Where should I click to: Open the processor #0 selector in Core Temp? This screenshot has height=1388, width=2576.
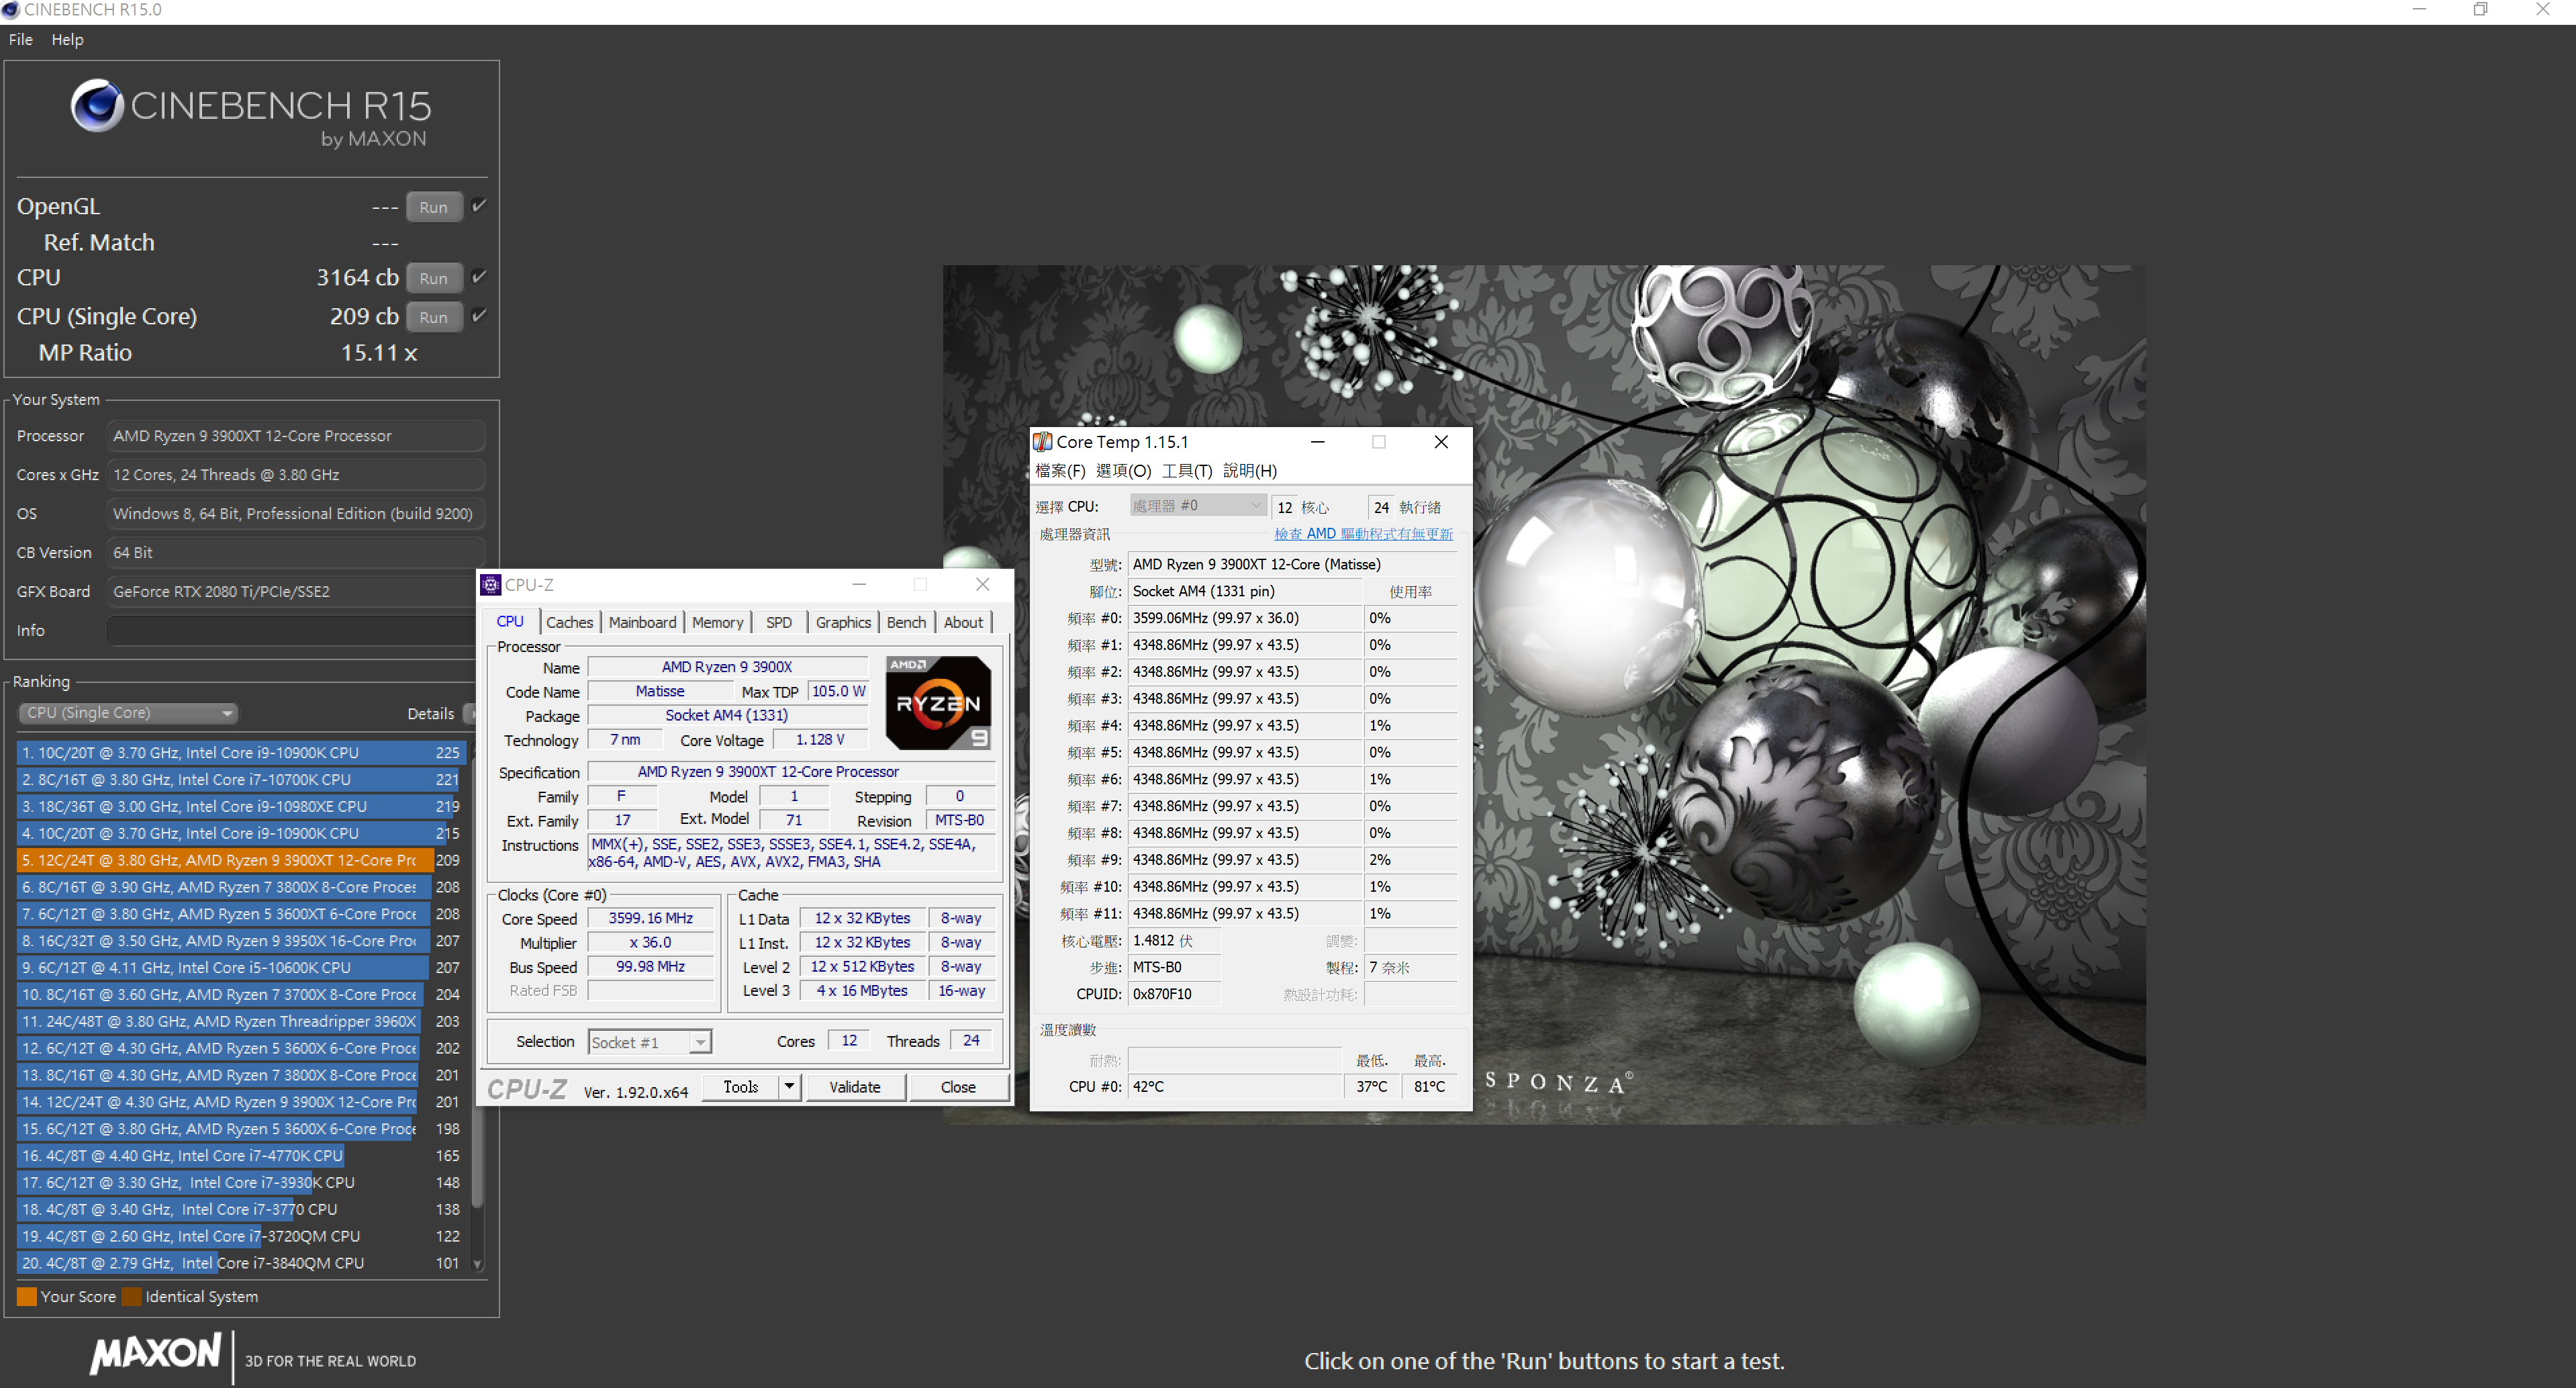(1197, 506)
